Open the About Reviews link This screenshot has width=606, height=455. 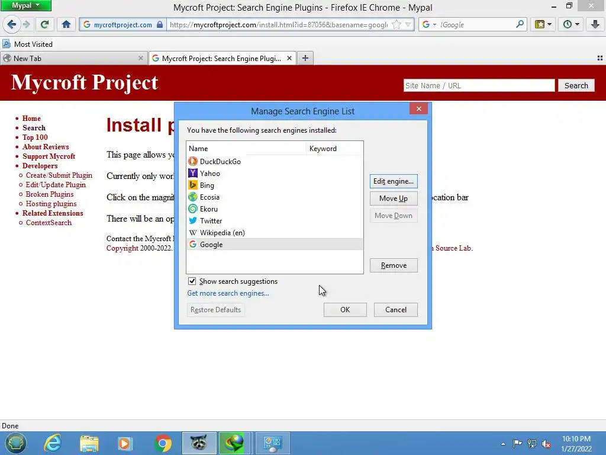(x=46, y=147)
